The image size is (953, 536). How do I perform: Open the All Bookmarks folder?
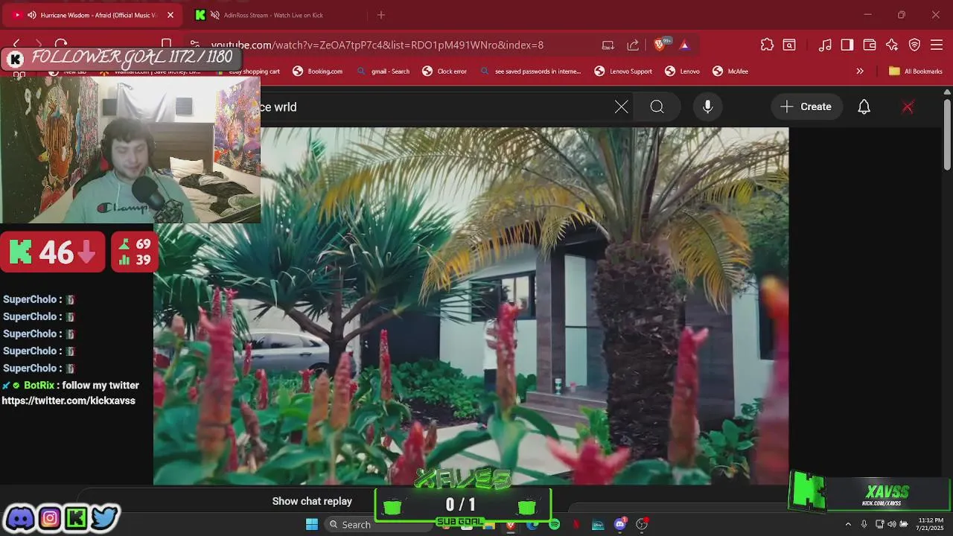click(x=916, y=71)
